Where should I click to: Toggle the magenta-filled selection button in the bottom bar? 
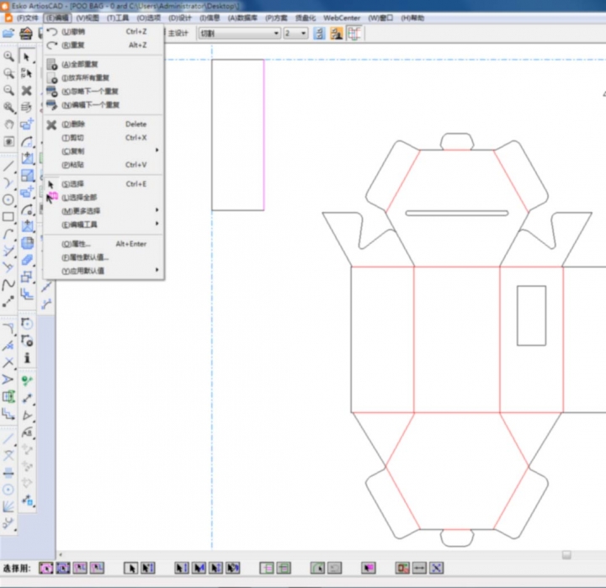click(x=368, y=569)
